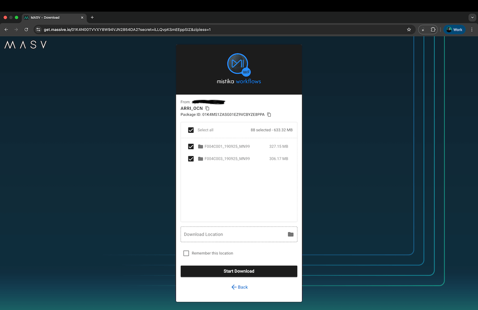
Task: Open the browser Extensions icon
Action: pos(433,29)
